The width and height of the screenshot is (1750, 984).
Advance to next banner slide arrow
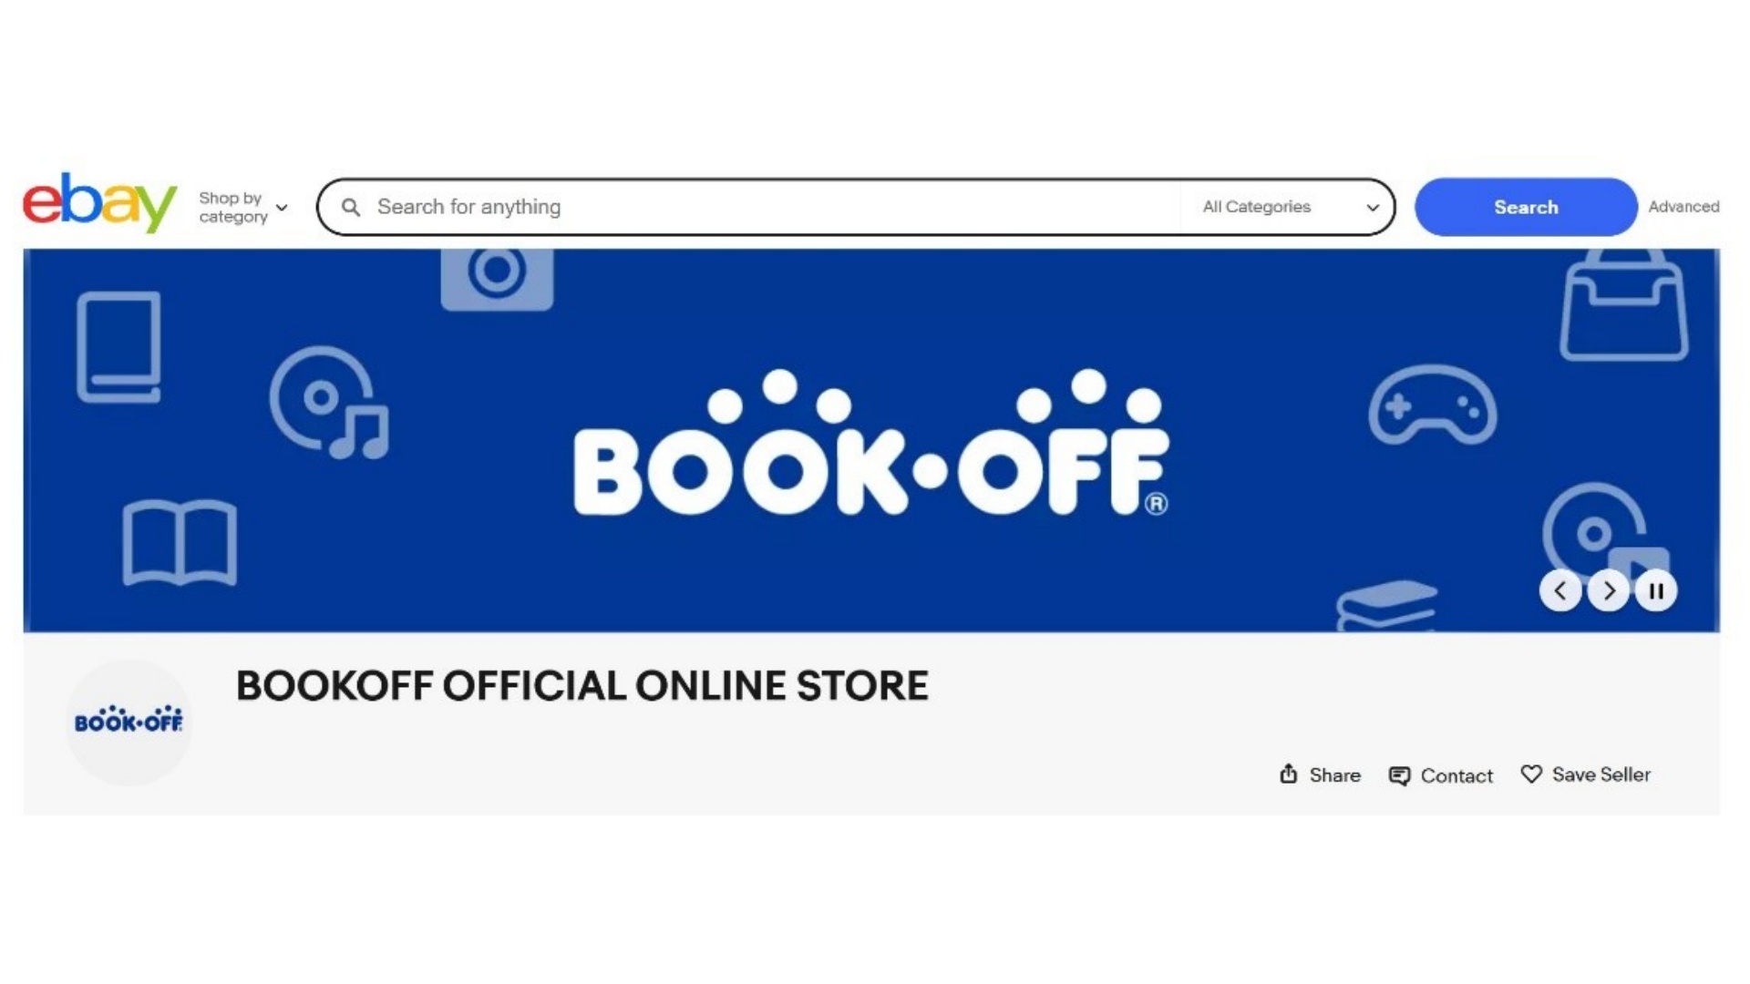(x=1609, y=591)
